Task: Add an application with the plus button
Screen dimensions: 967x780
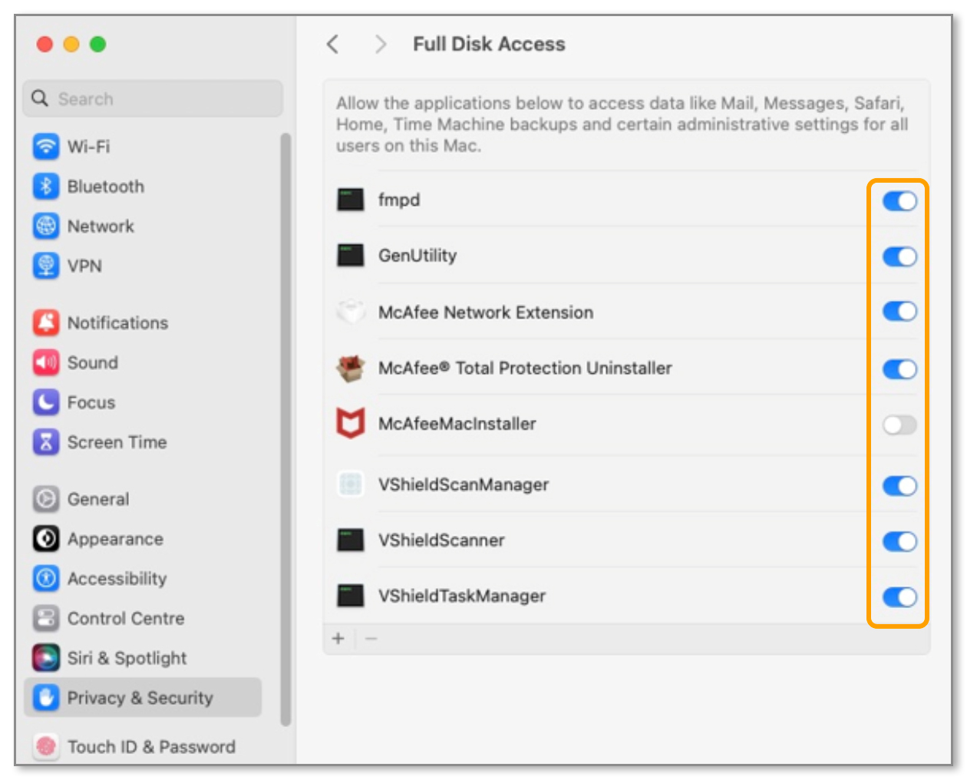Action: point(338,639)
